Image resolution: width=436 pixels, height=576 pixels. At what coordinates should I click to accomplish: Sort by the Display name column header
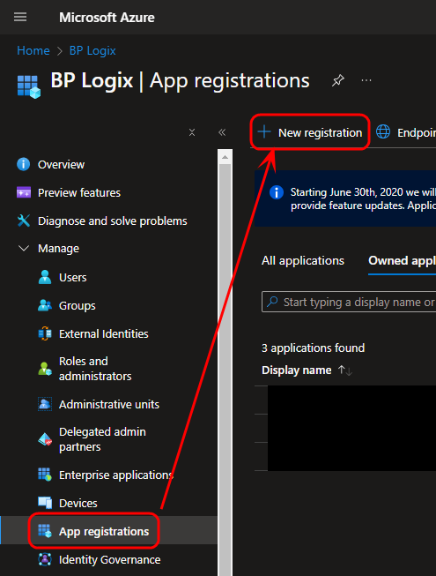[x=297, y=370]
